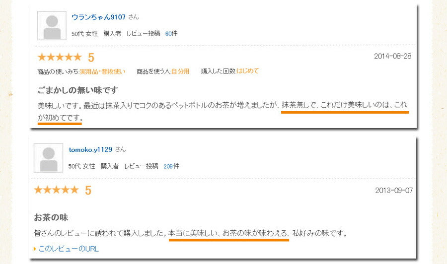Click review title ごまかしの無い味です
447x264 pixels.
(78, 90)
